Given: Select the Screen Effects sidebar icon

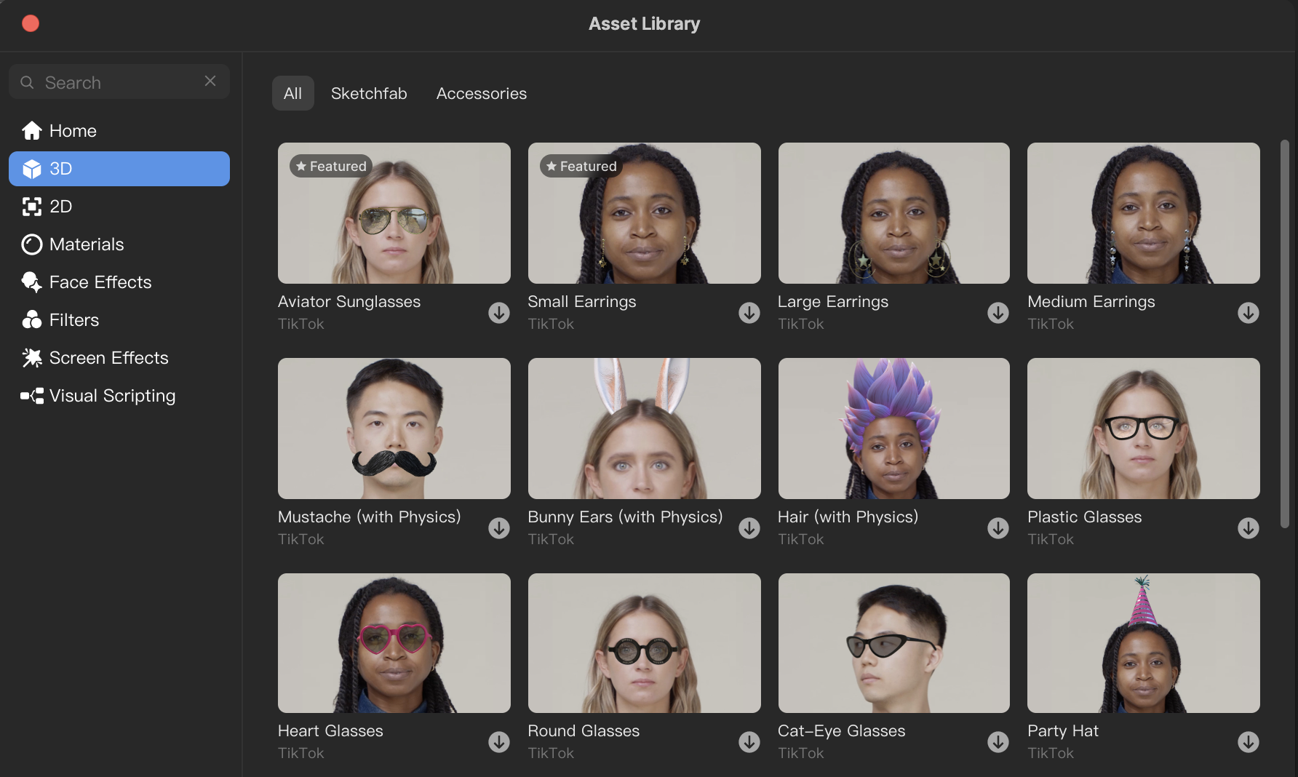Looking at the screenshot, I should 32,357.
